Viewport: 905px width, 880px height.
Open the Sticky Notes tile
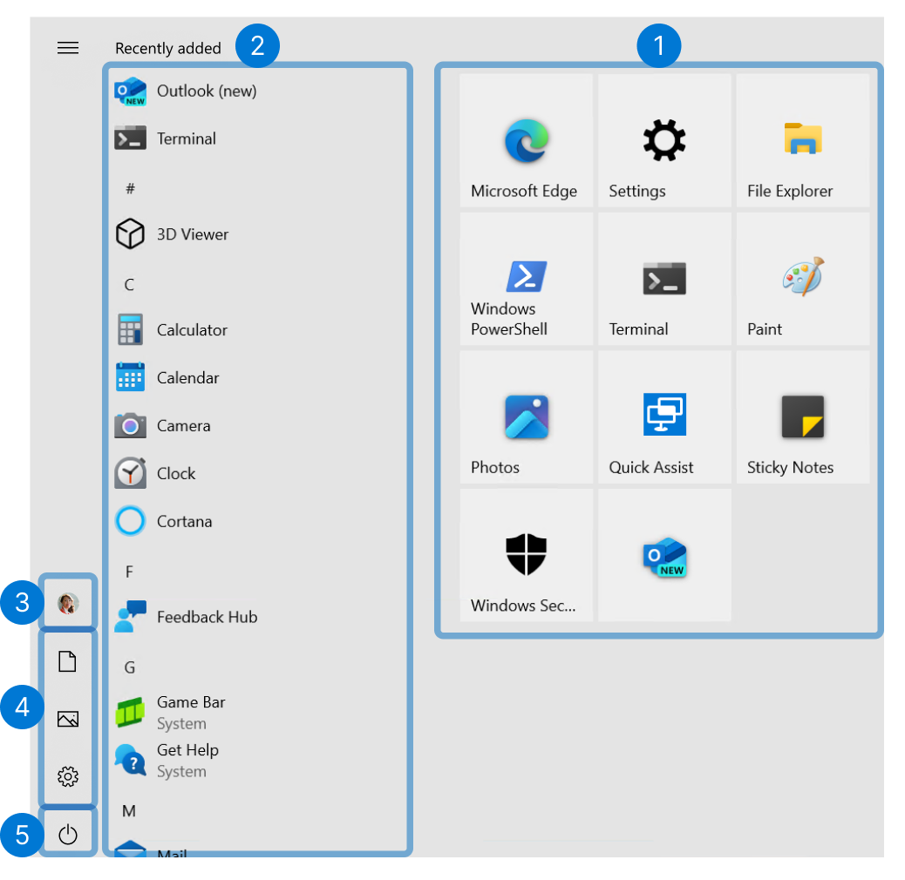point(803,417)
